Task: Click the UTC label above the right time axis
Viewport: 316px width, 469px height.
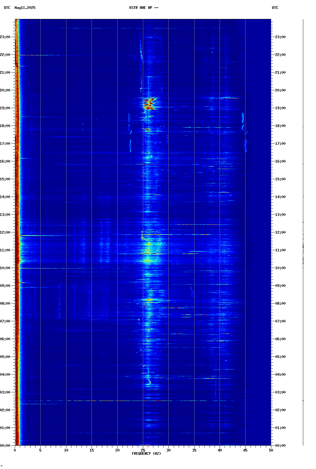Action: 275,8
